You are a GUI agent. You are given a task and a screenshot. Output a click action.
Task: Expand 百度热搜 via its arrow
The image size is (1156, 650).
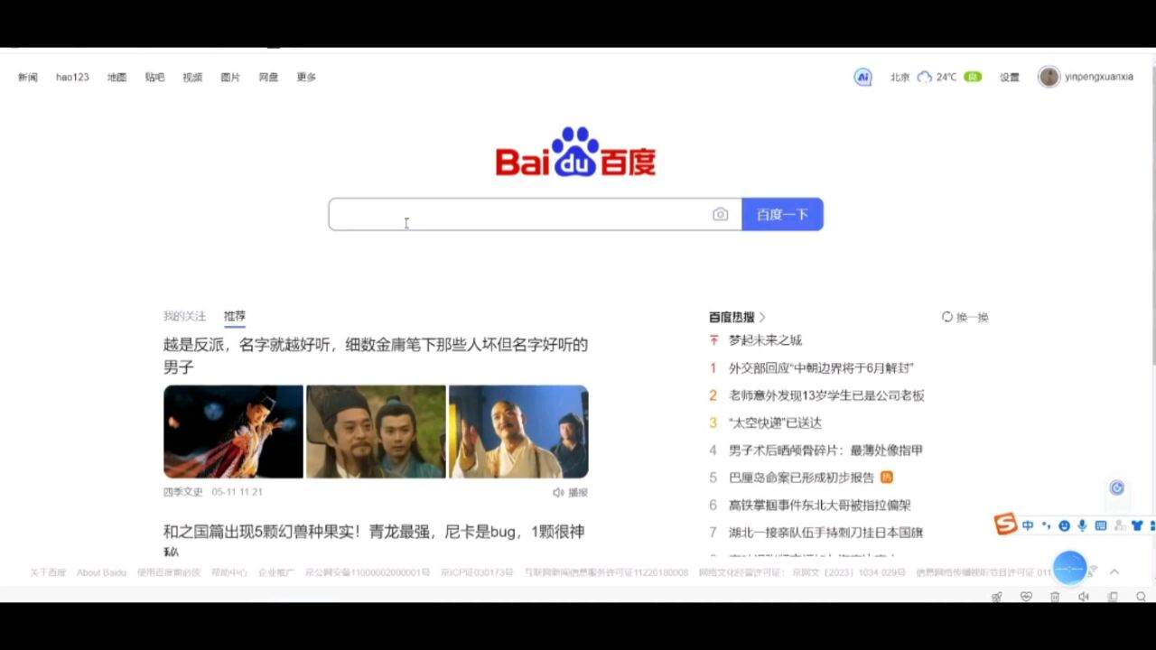(762, 317)
